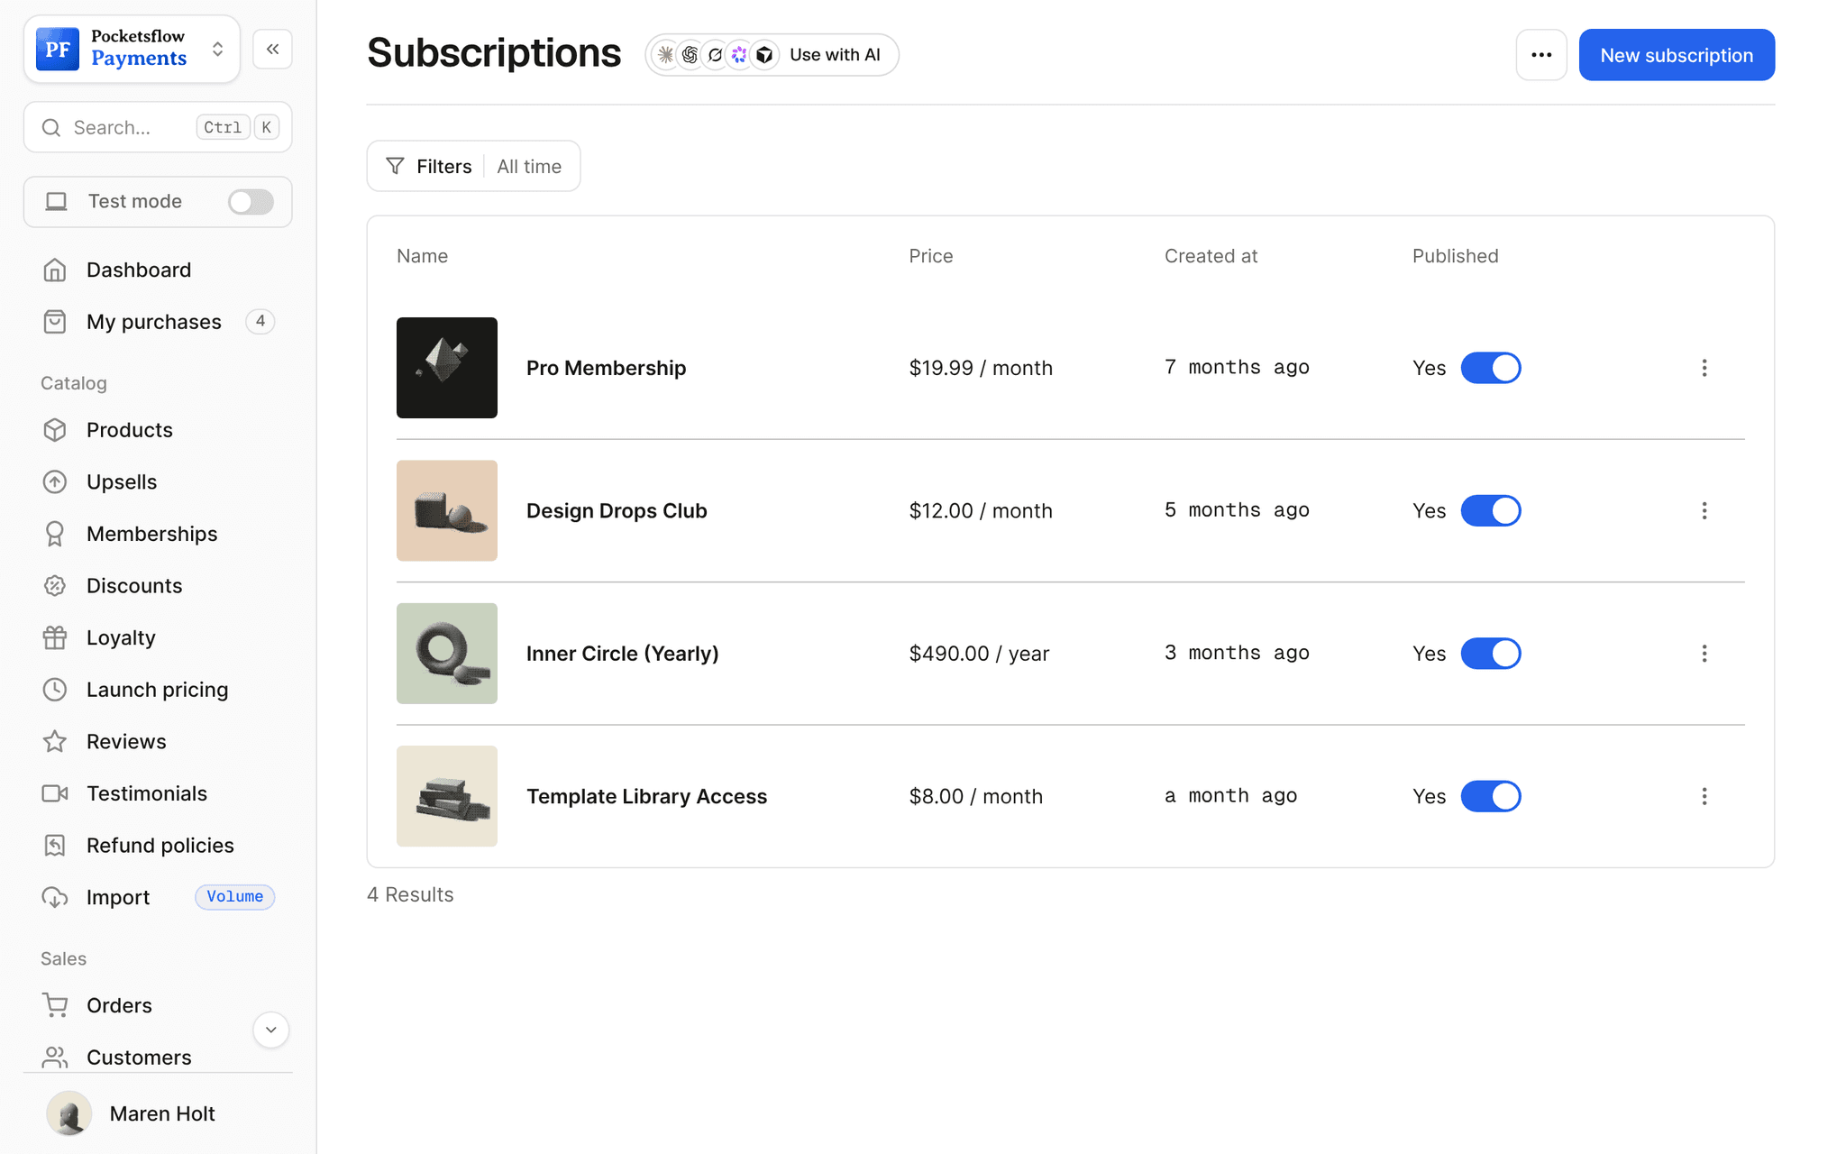Open the Discounts percent icon
Screen dimensions: 1846x1154
[x=55, y=586]
